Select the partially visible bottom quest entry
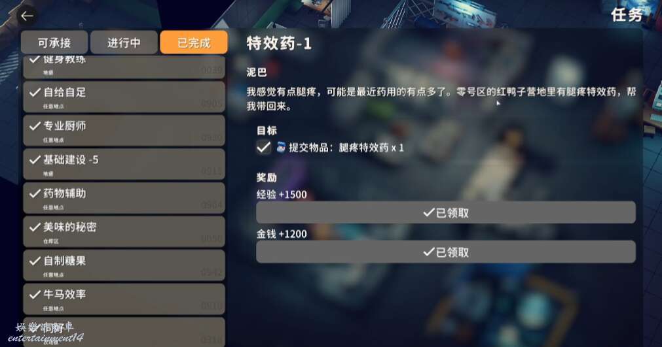 [x=124, y=332]
